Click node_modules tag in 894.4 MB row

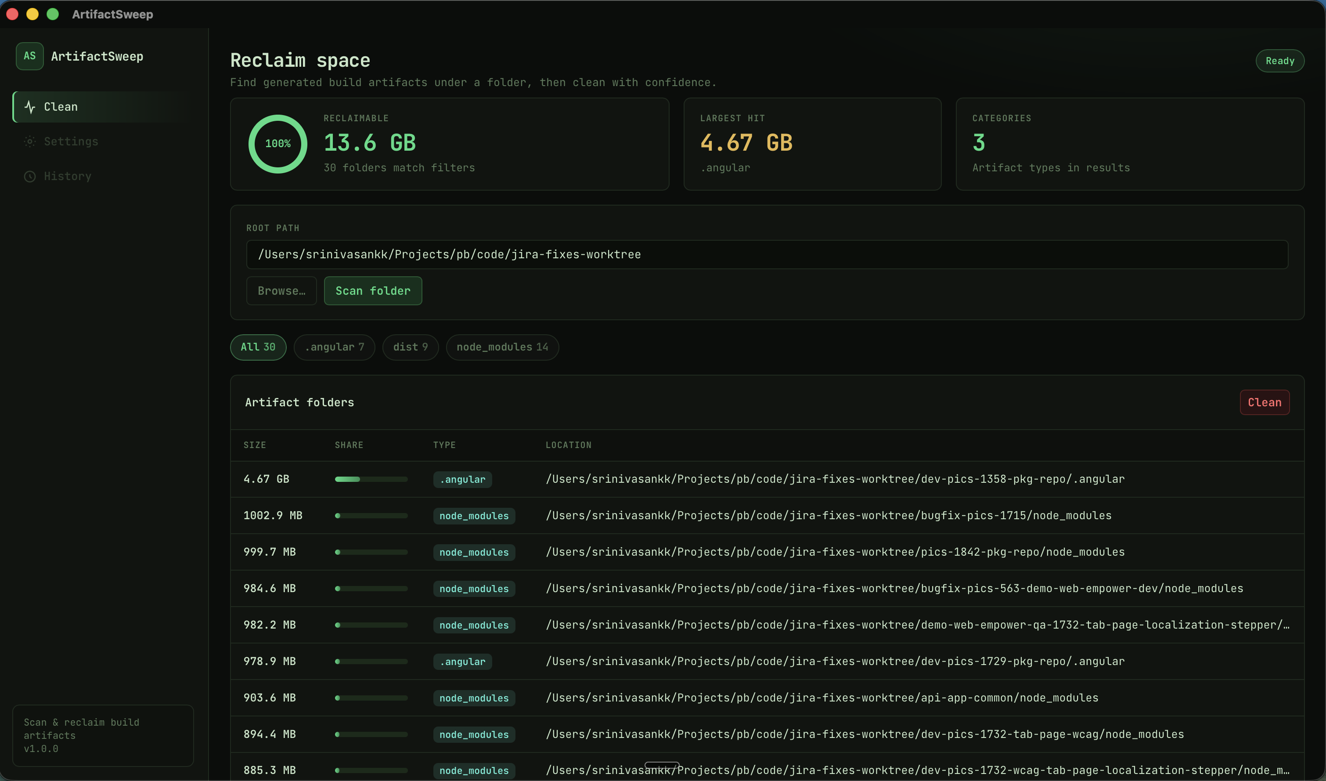[x=474, y=735]
